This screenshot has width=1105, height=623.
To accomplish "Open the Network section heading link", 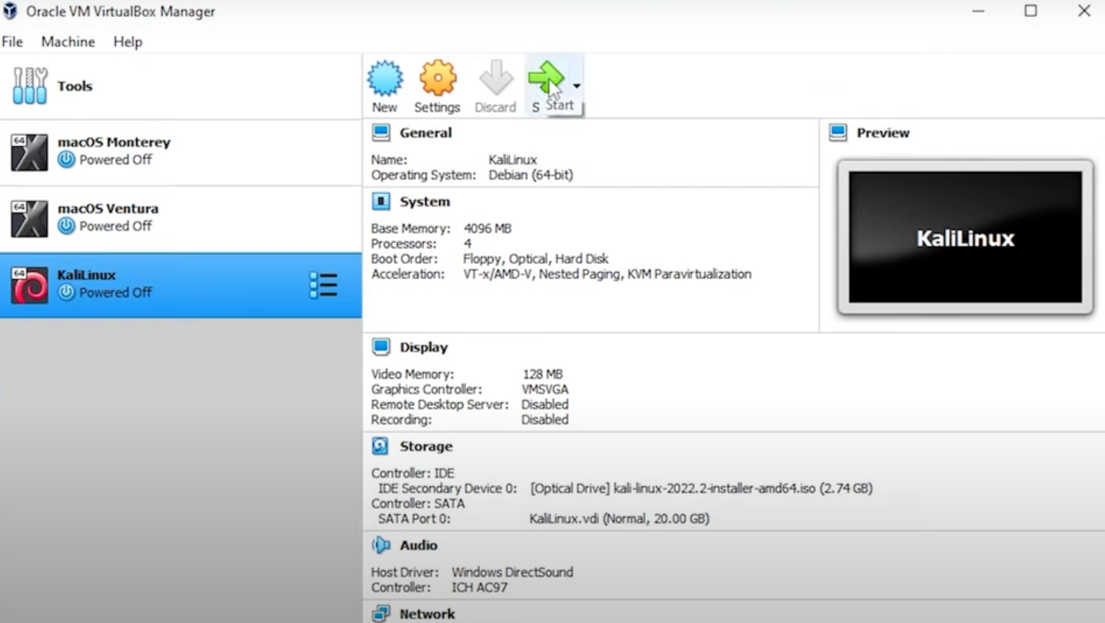I will (x=427, y=614).
